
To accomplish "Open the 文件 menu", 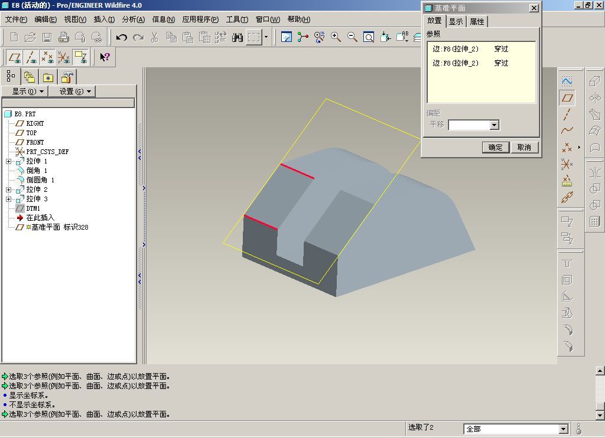I will click(x=16, y=19).
